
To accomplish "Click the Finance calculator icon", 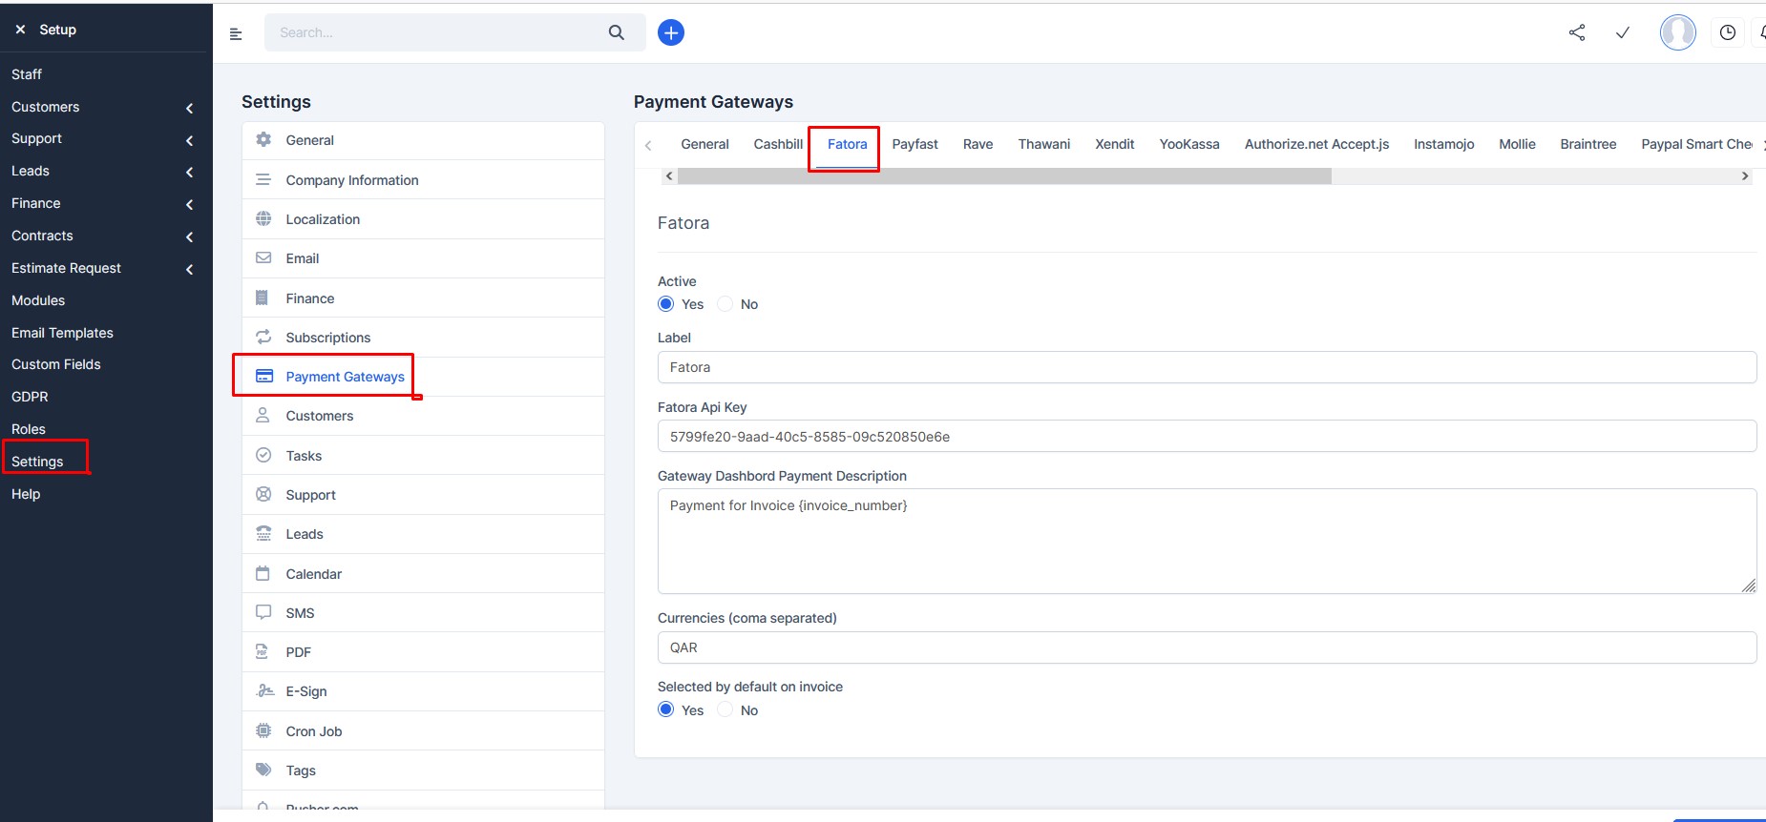I will pos(263,298).
